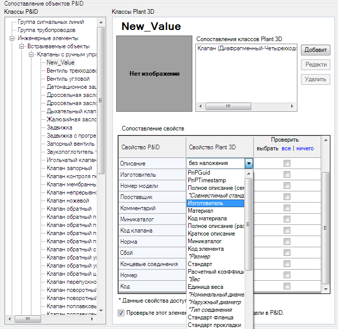Pick *Вес from the dropdown list

(194, 279)
